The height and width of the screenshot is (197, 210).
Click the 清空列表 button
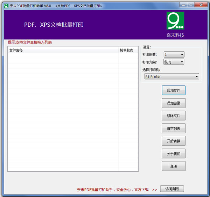(174, 128)
